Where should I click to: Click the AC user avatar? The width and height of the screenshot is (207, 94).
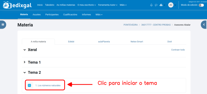tap(171, 5)
